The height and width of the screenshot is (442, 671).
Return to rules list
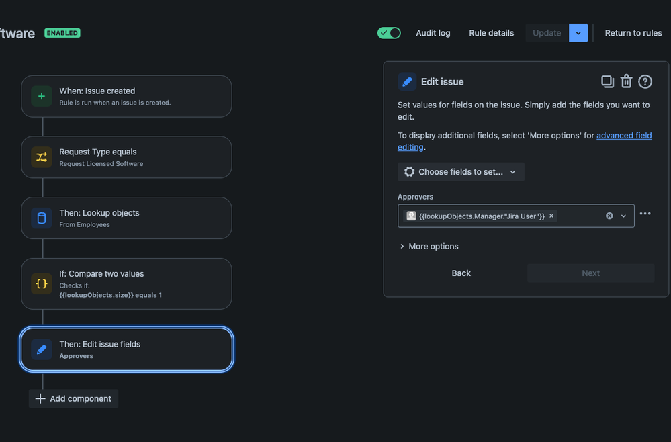(633, 33)
